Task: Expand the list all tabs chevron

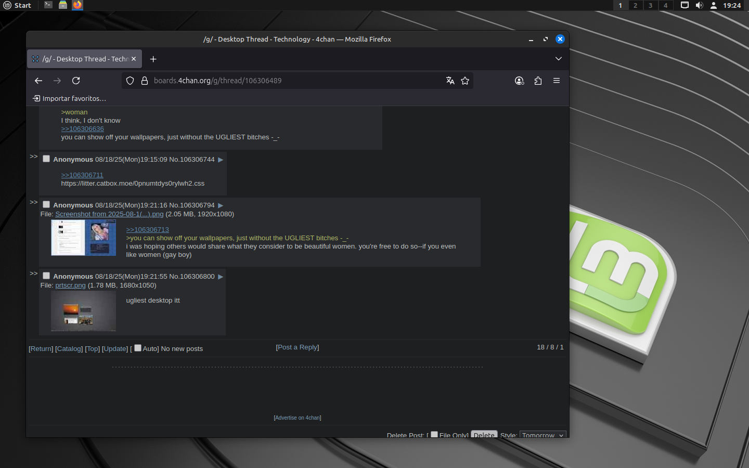Action: (559, 59)
